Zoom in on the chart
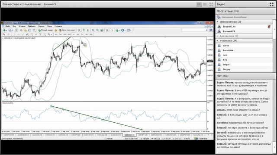This screenshot has width=277, height=155. pos(93,30)
